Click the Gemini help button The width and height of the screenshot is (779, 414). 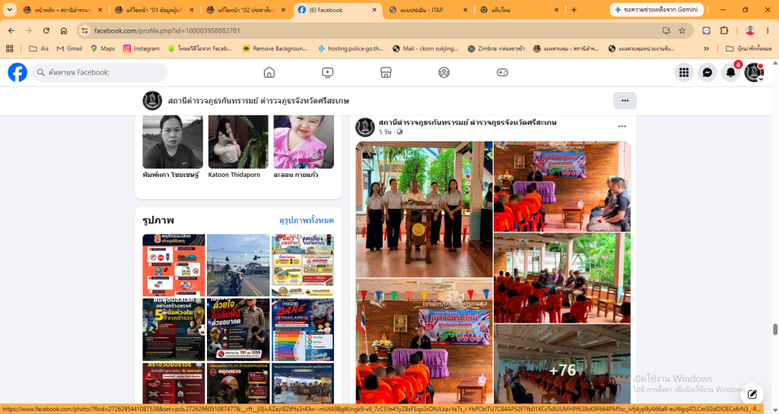tap(657, 10)
